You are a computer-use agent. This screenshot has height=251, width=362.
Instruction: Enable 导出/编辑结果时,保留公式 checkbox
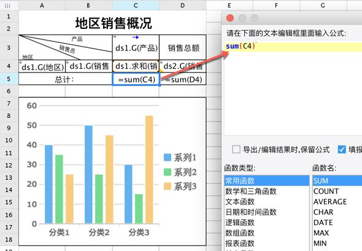click(236, 149)
